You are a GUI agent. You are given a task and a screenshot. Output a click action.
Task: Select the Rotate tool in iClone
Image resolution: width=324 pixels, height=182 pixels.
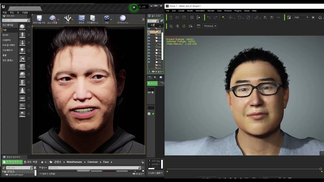(x=239, y=17)
